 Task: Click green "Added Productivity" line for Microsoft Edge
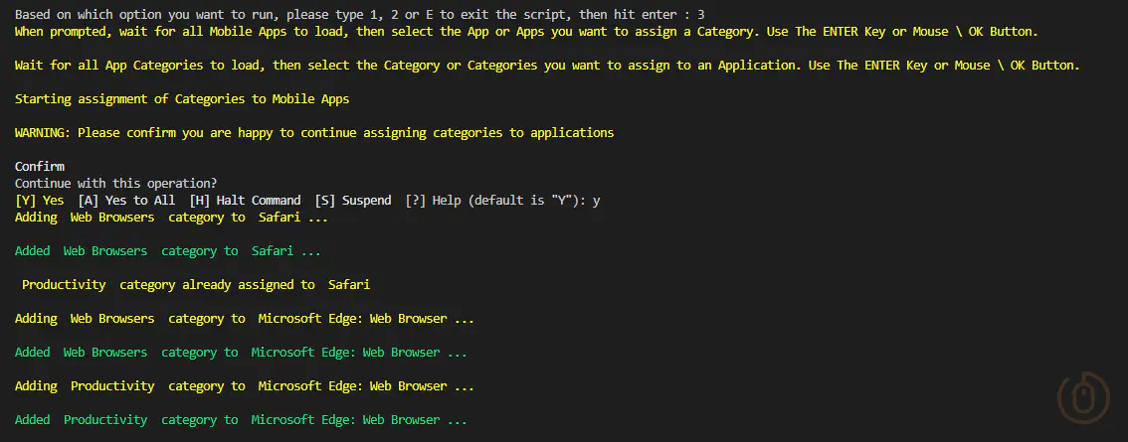click(x=241, y=420)
